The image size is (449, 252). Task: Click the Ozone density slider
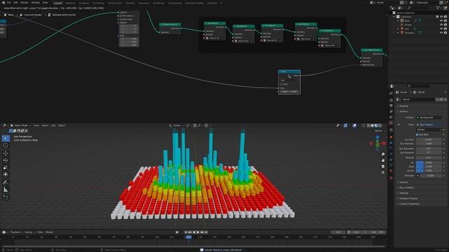pos(429,171)
